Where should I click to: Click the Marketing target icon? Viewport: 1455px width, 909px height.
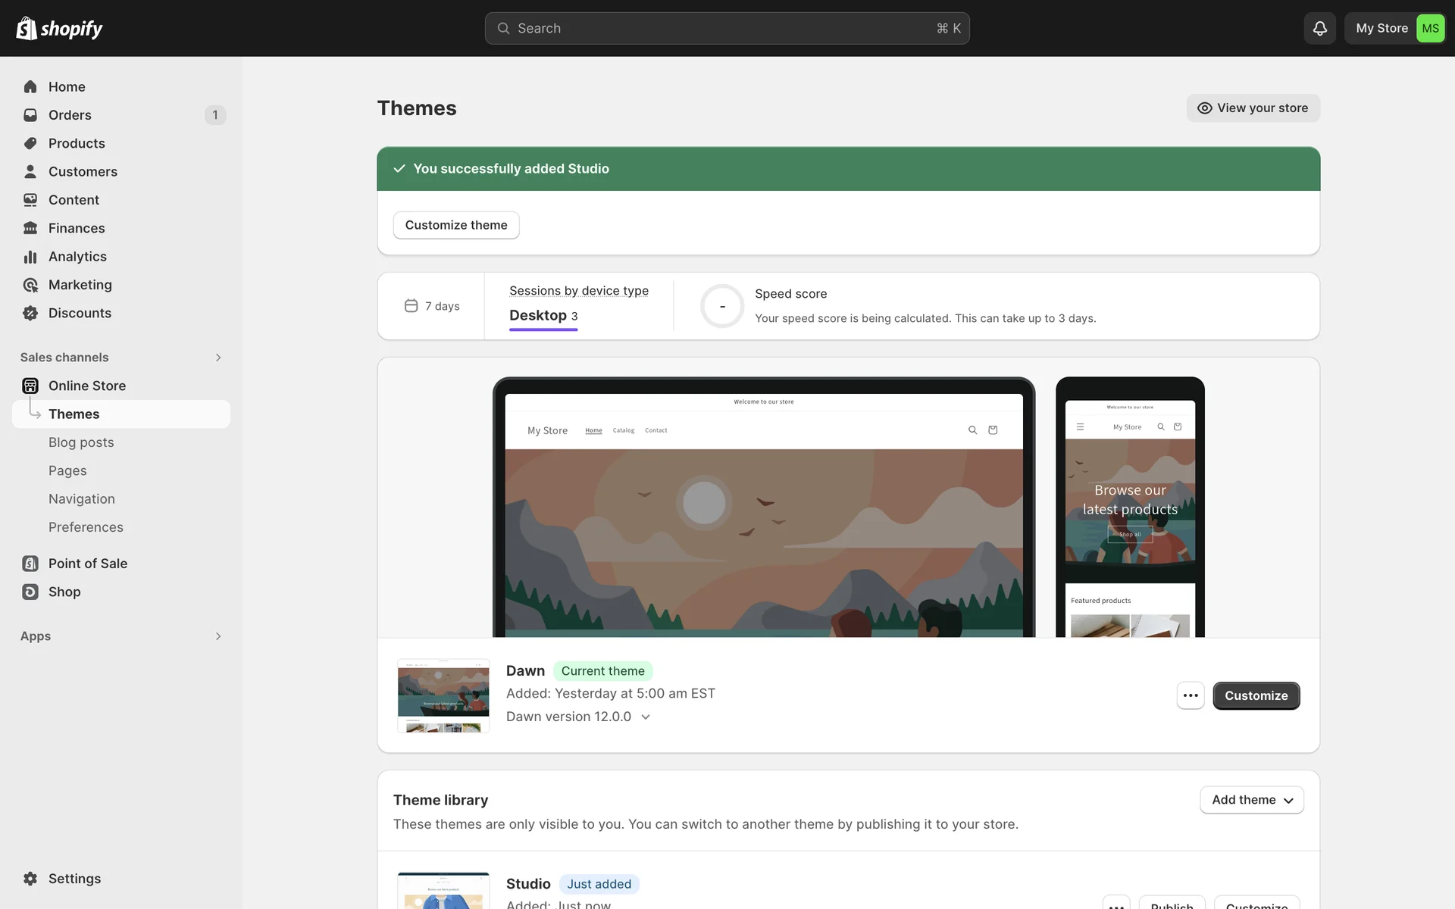pos(30,285)
